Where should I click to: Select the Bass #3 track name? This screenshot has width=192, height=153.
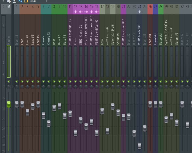point(65,40)
